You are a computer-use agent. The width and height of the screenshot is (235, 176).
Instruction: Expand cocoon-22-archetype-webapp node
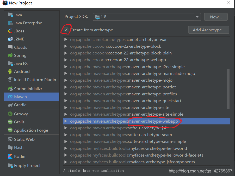[66, 60]
